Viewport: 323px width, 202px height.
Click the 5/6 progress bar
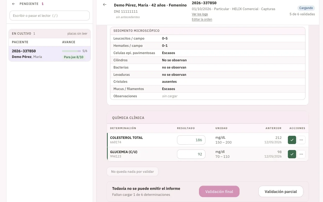coord(71,51)
